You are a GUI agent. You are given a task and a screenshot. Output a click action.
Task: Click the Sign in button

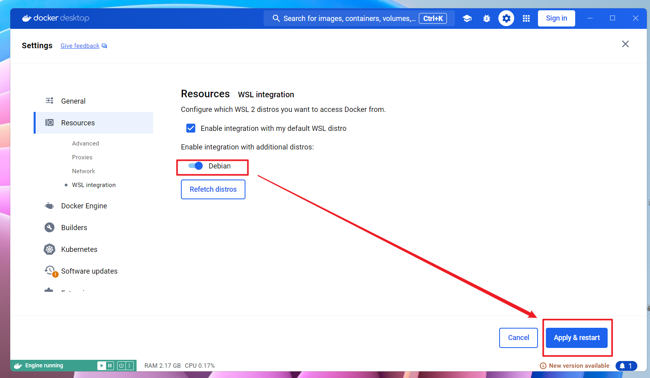(x=557, y=18)
